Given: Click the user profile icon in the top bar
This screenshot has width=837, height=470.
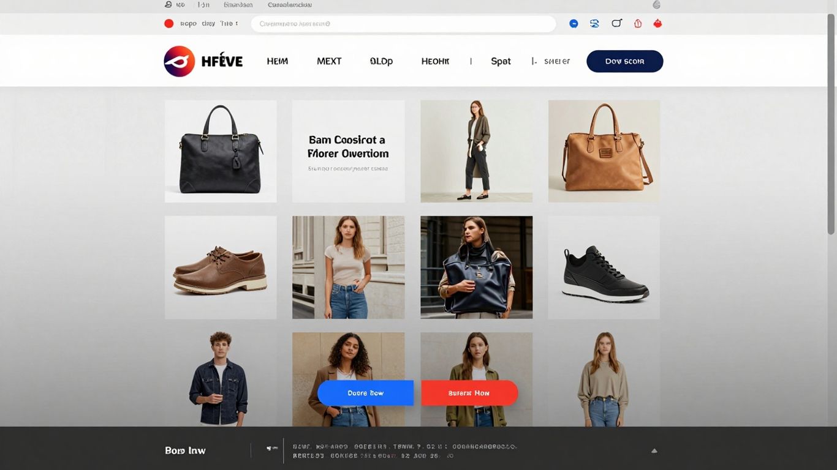Looking at the screenshot, I should pos(167,4).
